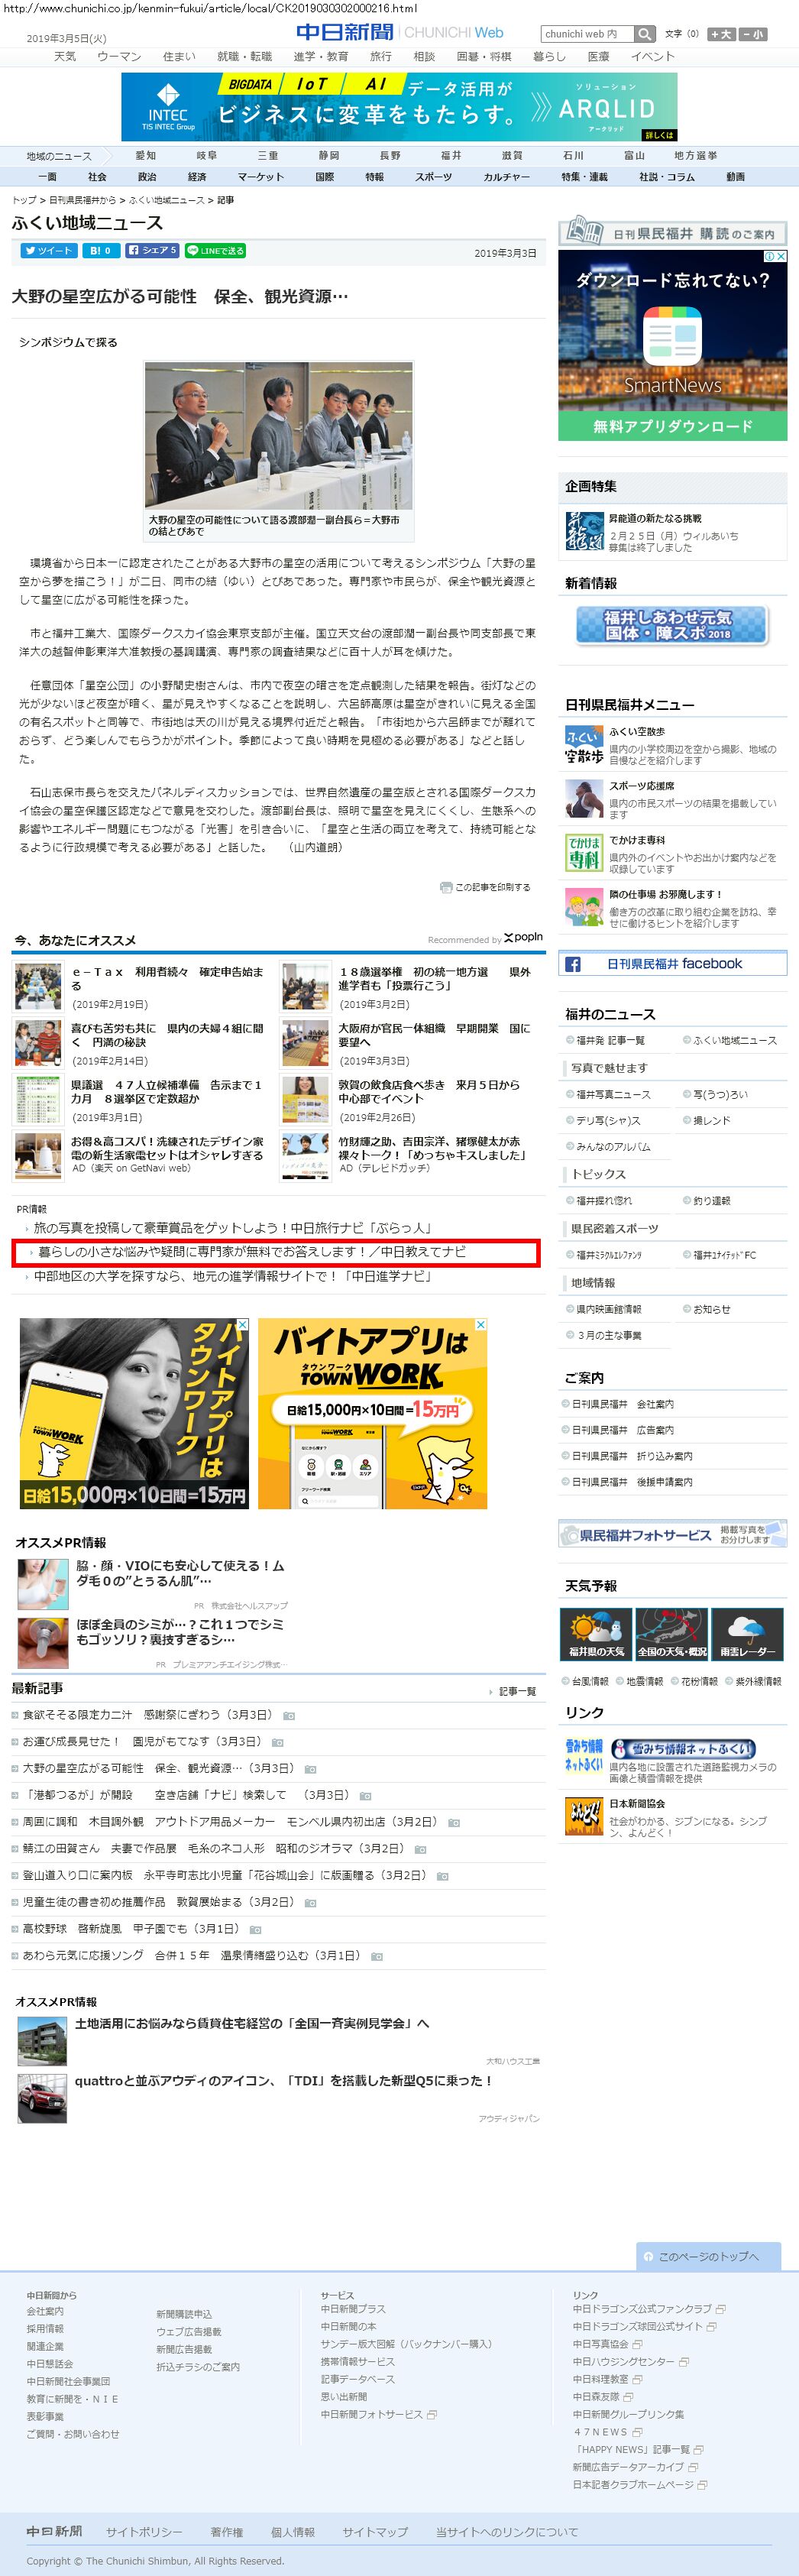The width and height of the screenshot is (799, 2576).
Task: Share article via Twitter ツイート button
Action: [48, 251]
